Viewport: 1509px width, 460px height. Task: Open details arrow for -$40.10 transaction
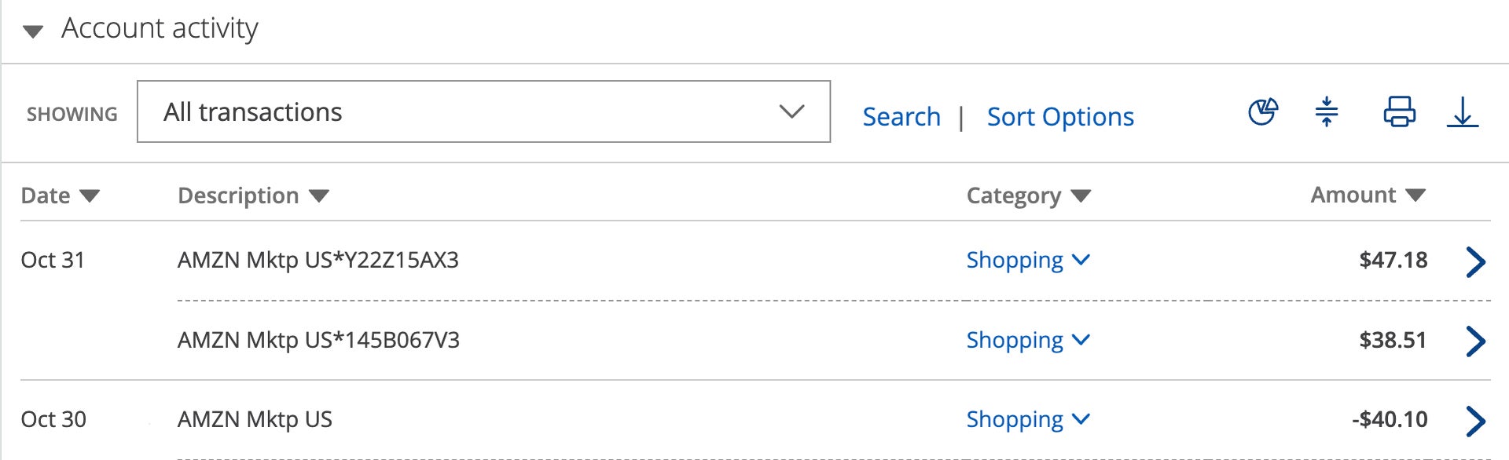click(1475, 421)
